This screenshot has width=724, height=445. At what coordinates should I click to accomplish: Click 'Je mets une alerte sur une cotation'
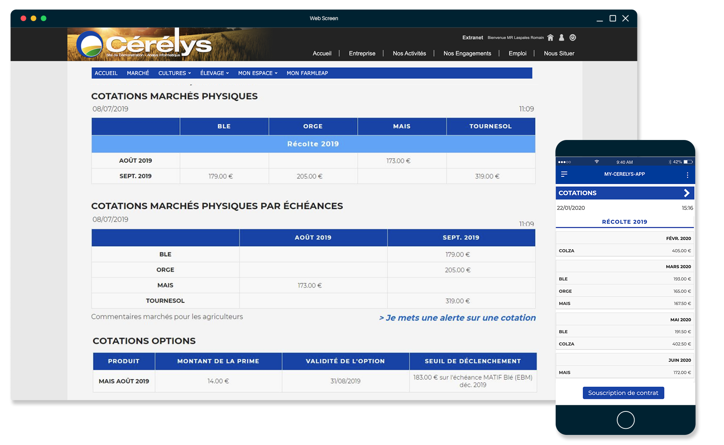coord(457,318)
